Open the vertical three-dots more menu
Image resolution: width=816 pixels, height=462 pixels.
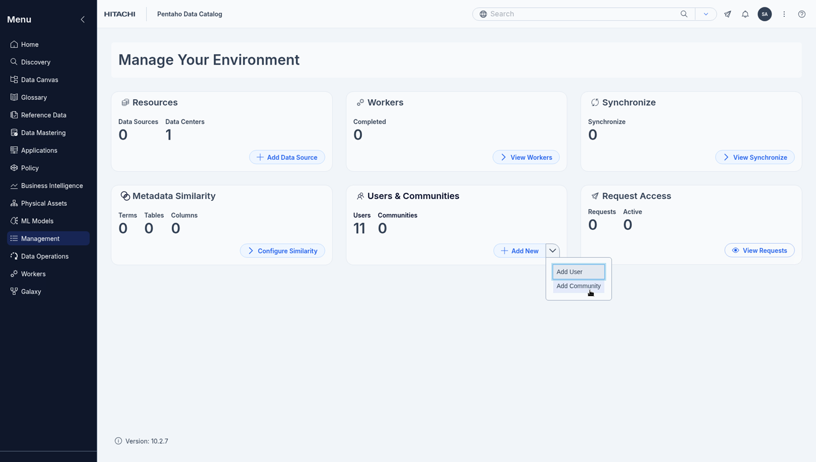point(784,14)
